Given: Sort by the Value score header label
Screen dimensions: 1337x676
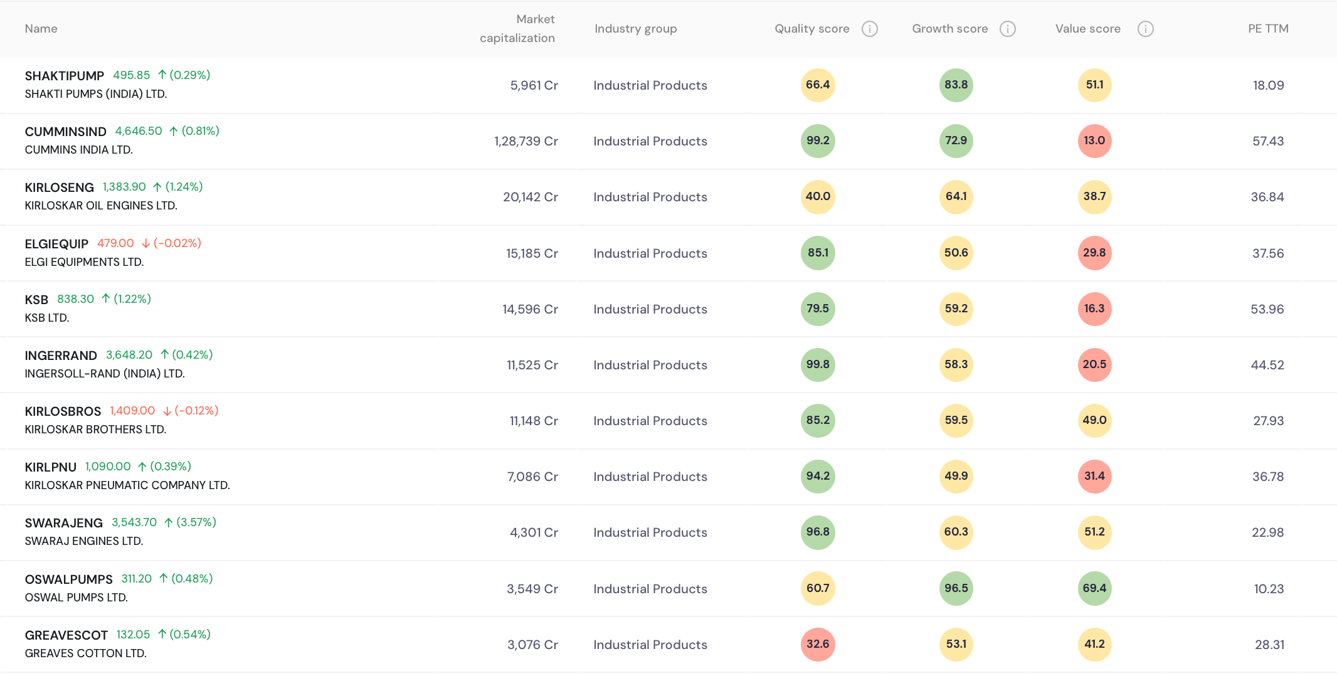Looking at the screenshot, I should 1087,29.
